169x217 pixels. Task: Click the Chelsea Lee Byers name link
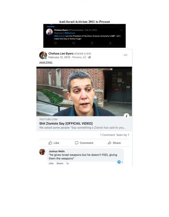[61, 54]
